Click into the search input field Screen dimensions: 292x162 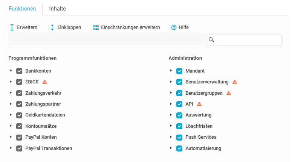coord(247,40)
